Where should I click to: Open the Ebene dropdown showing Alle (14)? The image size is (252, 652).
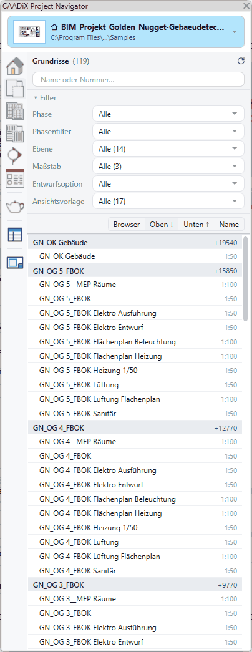(168, 149)
